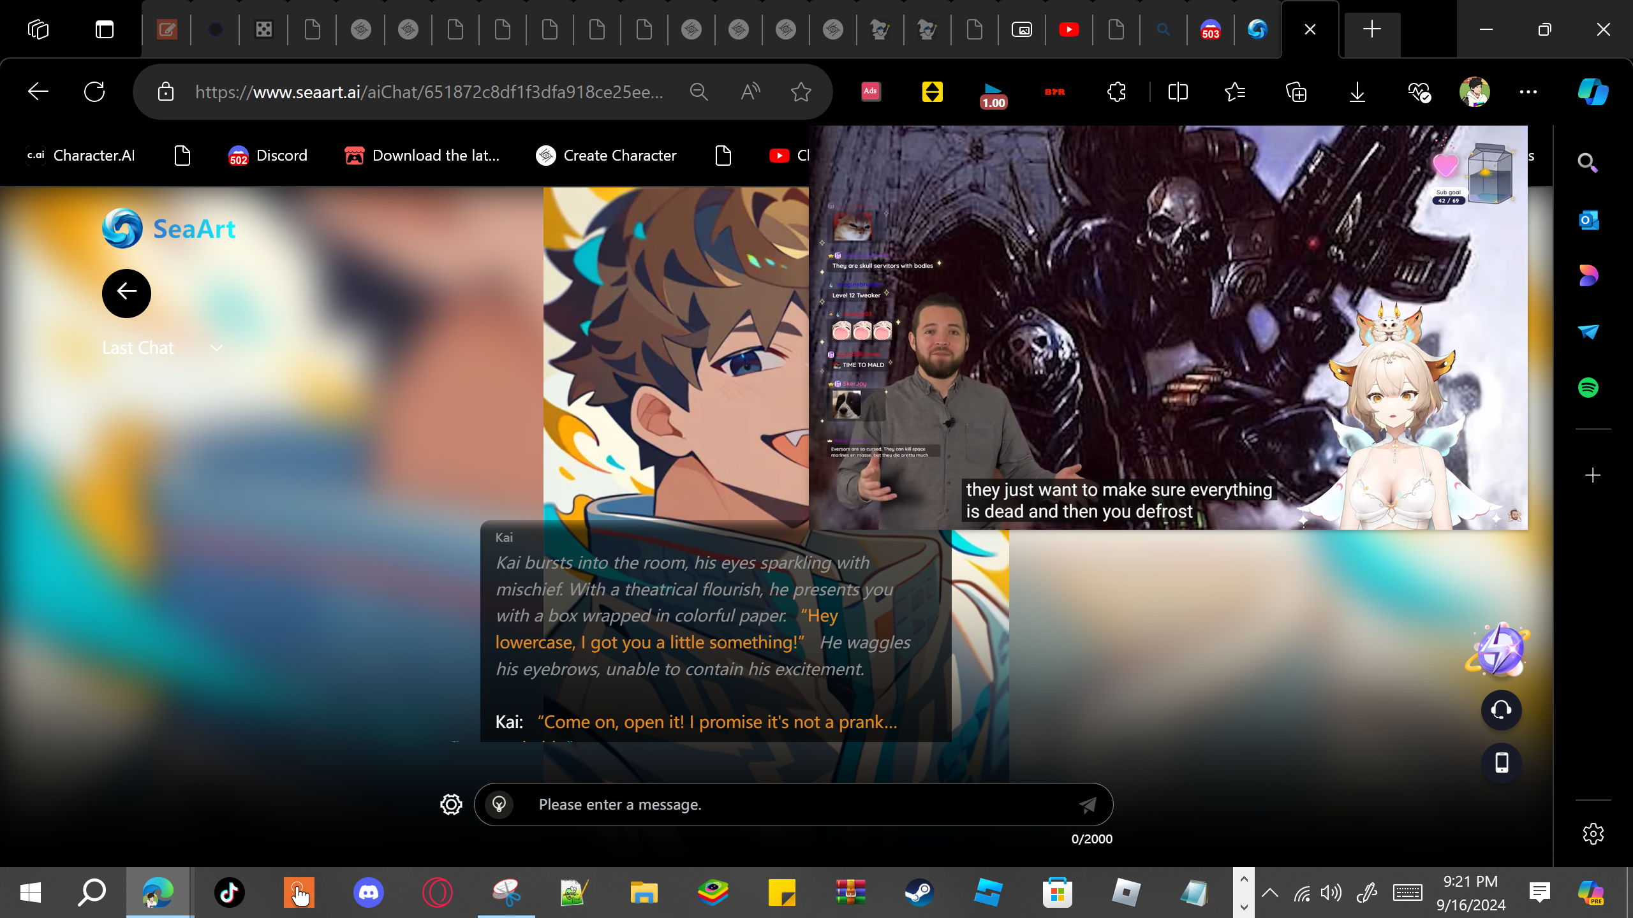Open TikTok from the taskbar

(230, 892)
